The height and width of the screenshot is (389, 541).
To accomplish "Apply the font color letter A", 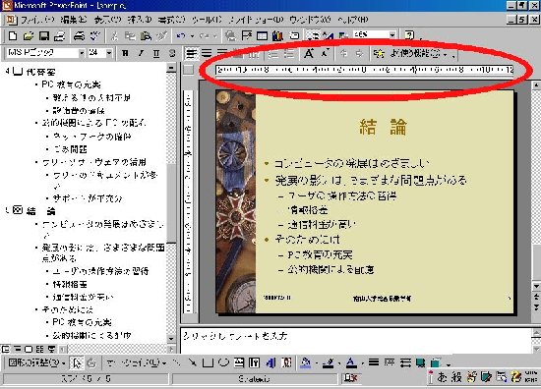I will [x=351, y=362].
